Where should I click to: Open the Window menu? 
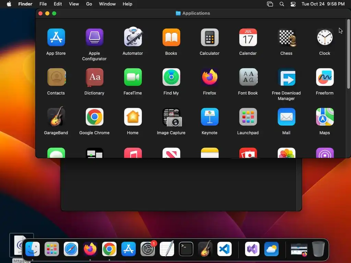click(107, 4)
